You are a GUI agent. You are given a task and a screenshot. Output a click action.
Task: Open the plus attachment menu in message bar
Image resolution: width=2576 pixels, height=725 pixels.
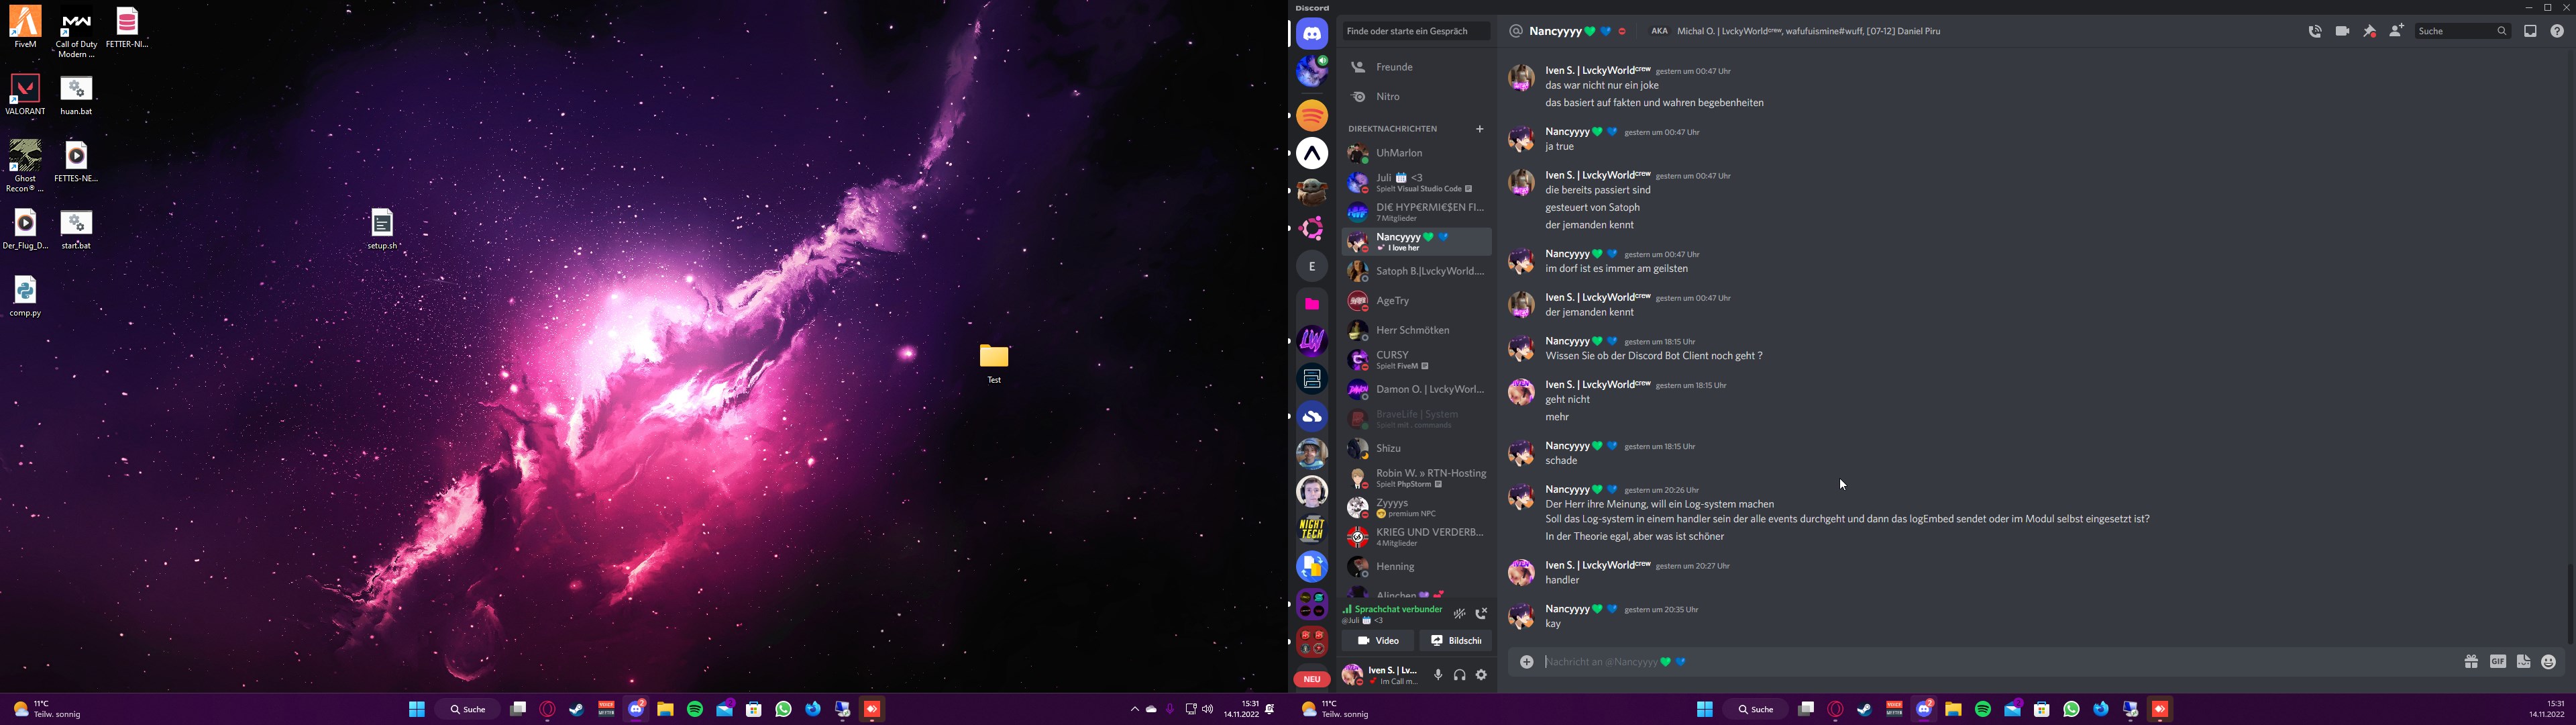pos(1526,662)
